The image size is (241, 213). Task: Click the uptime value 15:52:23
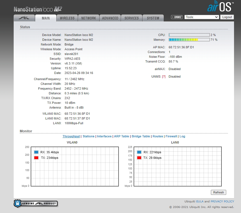[x=71, y=68]
